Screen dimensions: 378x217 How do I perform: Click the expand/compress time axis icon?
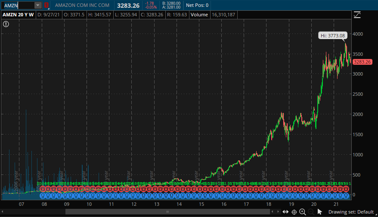point(285,212)
